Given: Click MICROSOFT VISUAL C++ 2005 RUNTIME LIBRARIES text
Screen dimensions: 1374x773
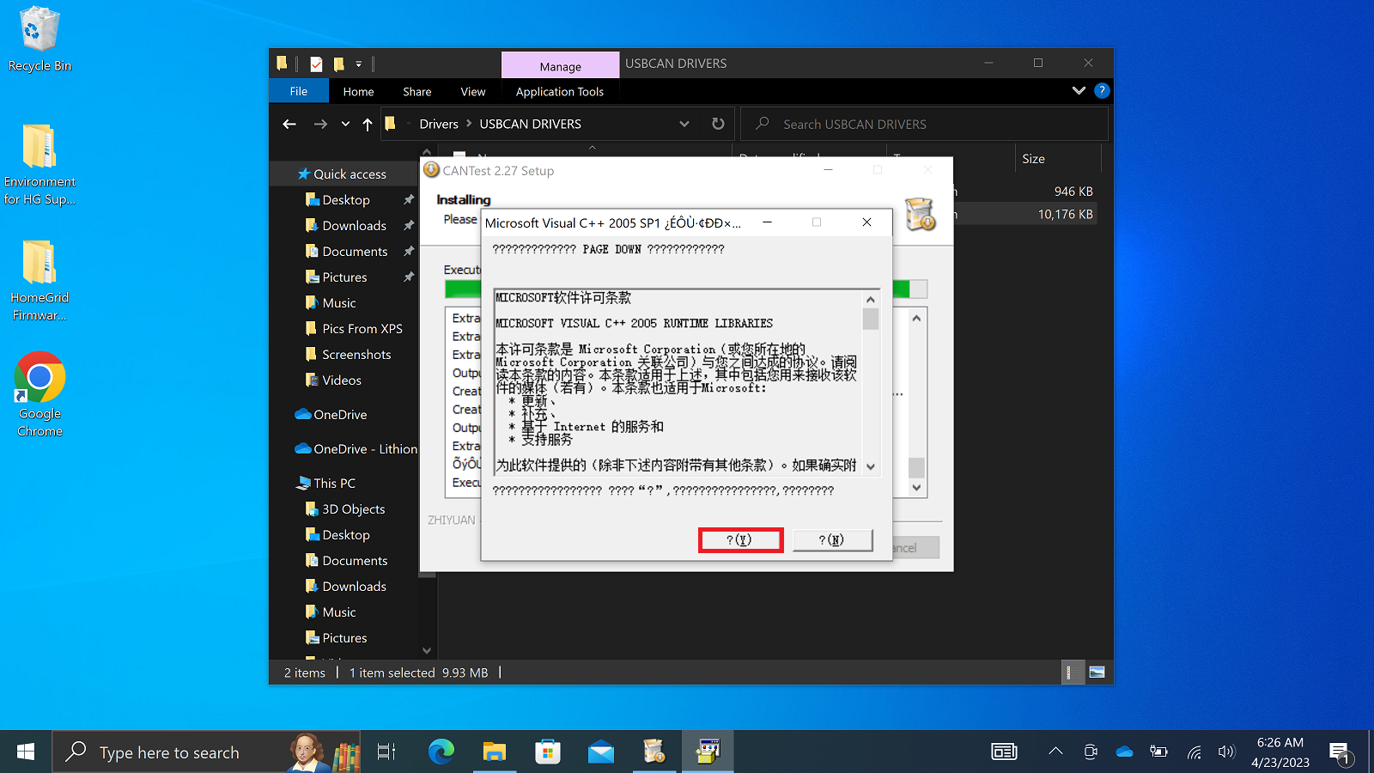Looking at the screenshot, I should pos(634,323).
